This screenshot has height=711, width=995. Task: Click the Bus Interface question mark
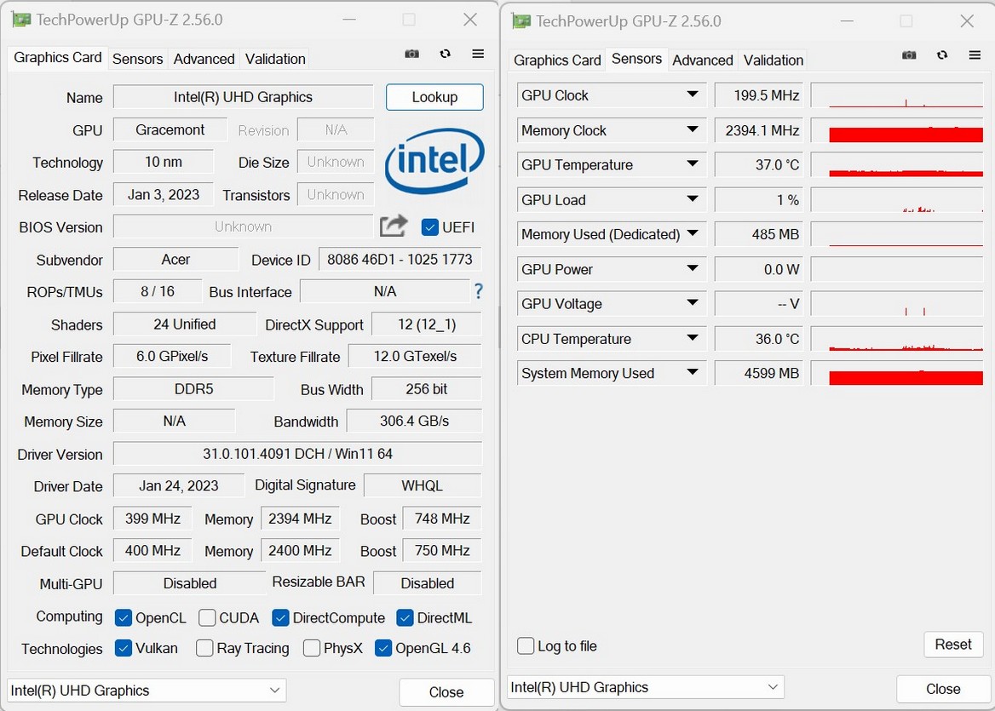tap(479, 291)
